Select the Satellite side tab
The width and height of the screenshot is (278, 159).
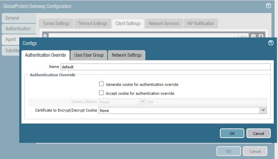coord(10,50)
